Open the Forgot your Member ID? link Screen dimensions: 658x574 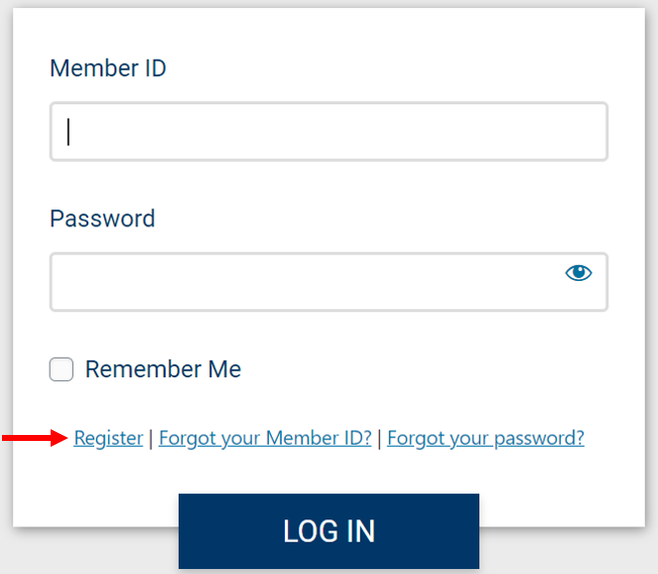(x=265, y=438)
